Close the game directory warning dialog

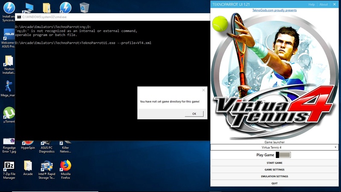(204, 90)
